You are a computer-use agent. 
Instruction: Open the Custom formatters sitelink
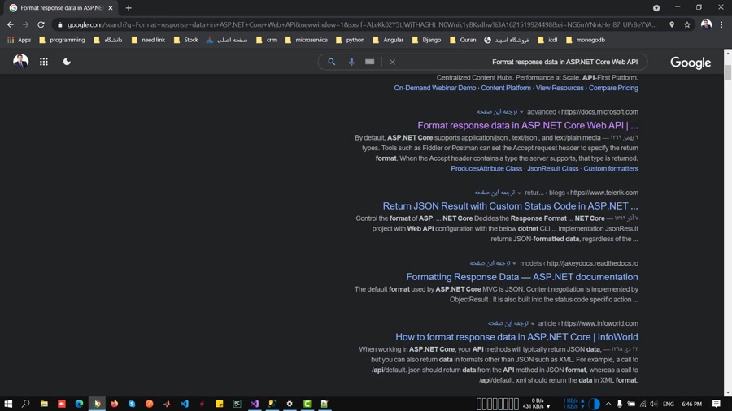[611, 169]
